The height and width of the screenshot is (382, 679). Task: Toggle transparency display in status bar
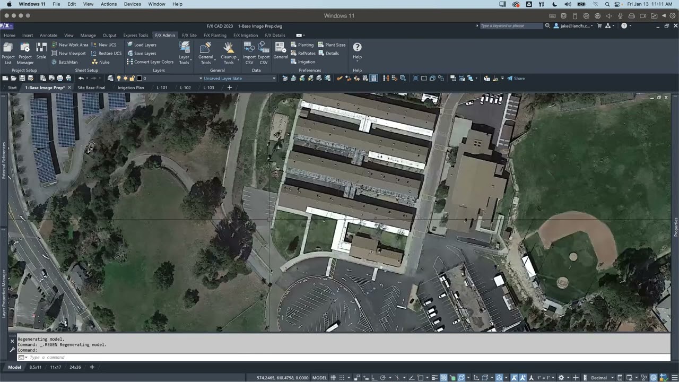tap(443, 378)
